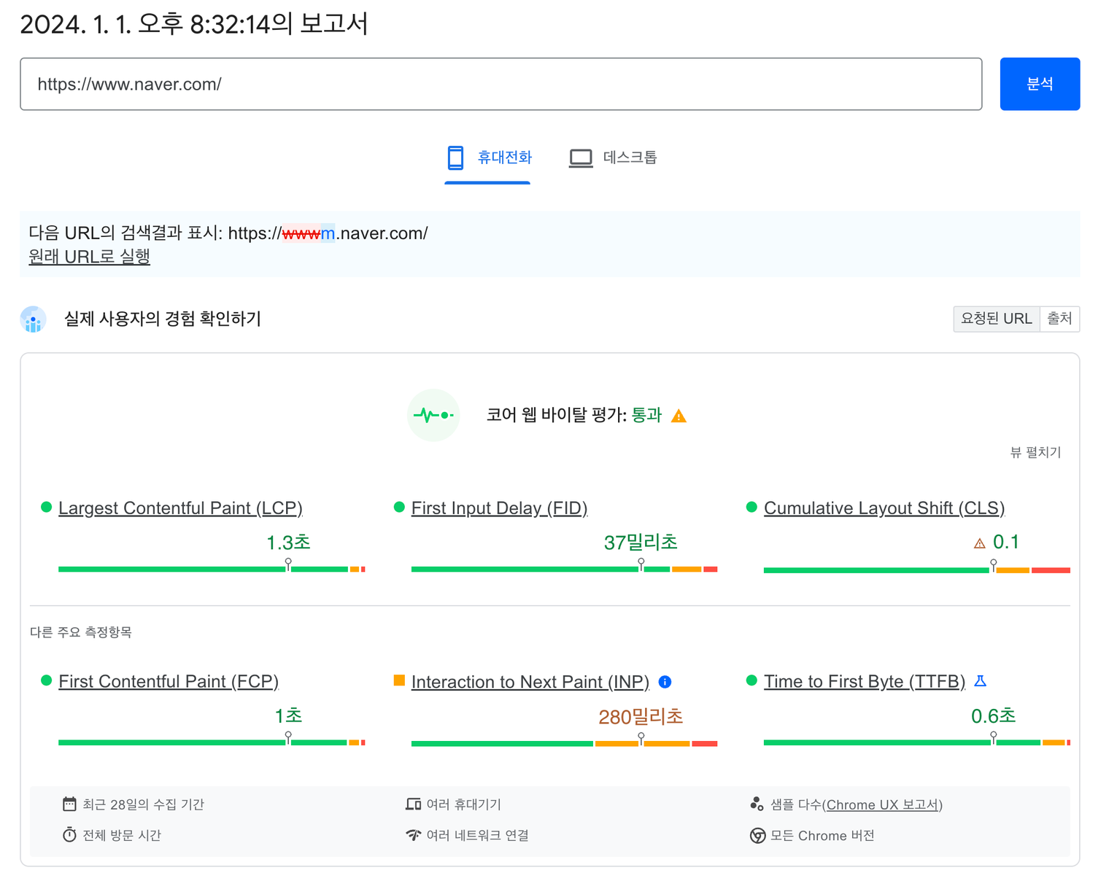
Task: Click the report timestamp heading
Action: pyautogui.click(x=194, y=24)
